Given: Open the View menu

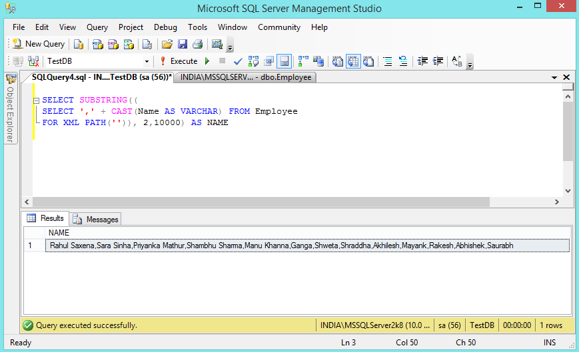Looking at the screenshot, I should (x=67, y=27).
